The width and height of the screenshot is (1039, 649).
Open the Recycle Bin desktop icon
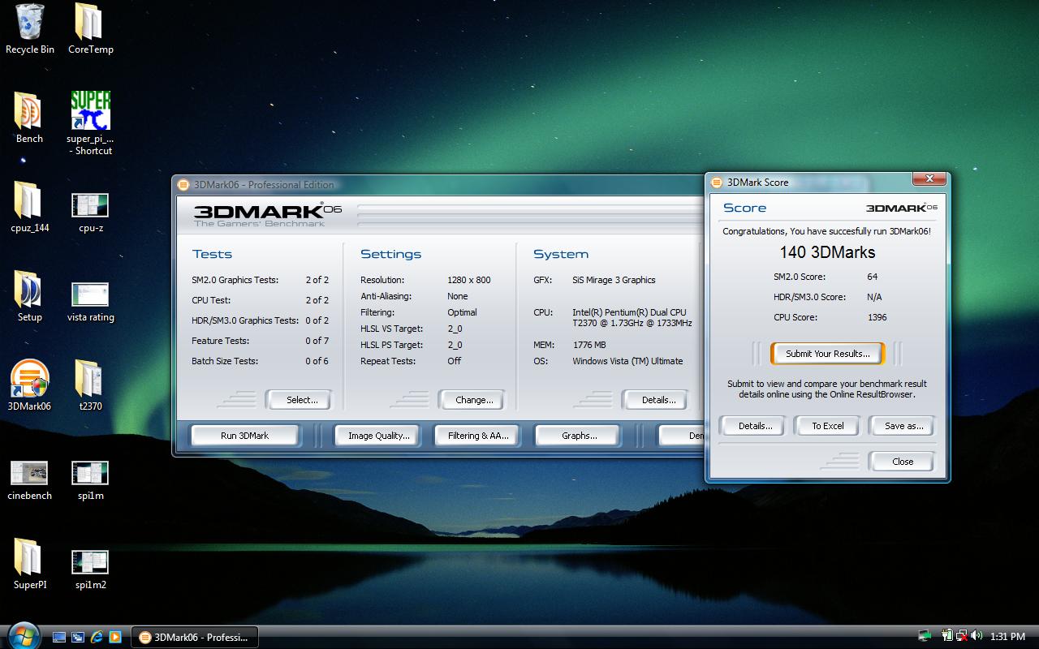pos(30,22)
